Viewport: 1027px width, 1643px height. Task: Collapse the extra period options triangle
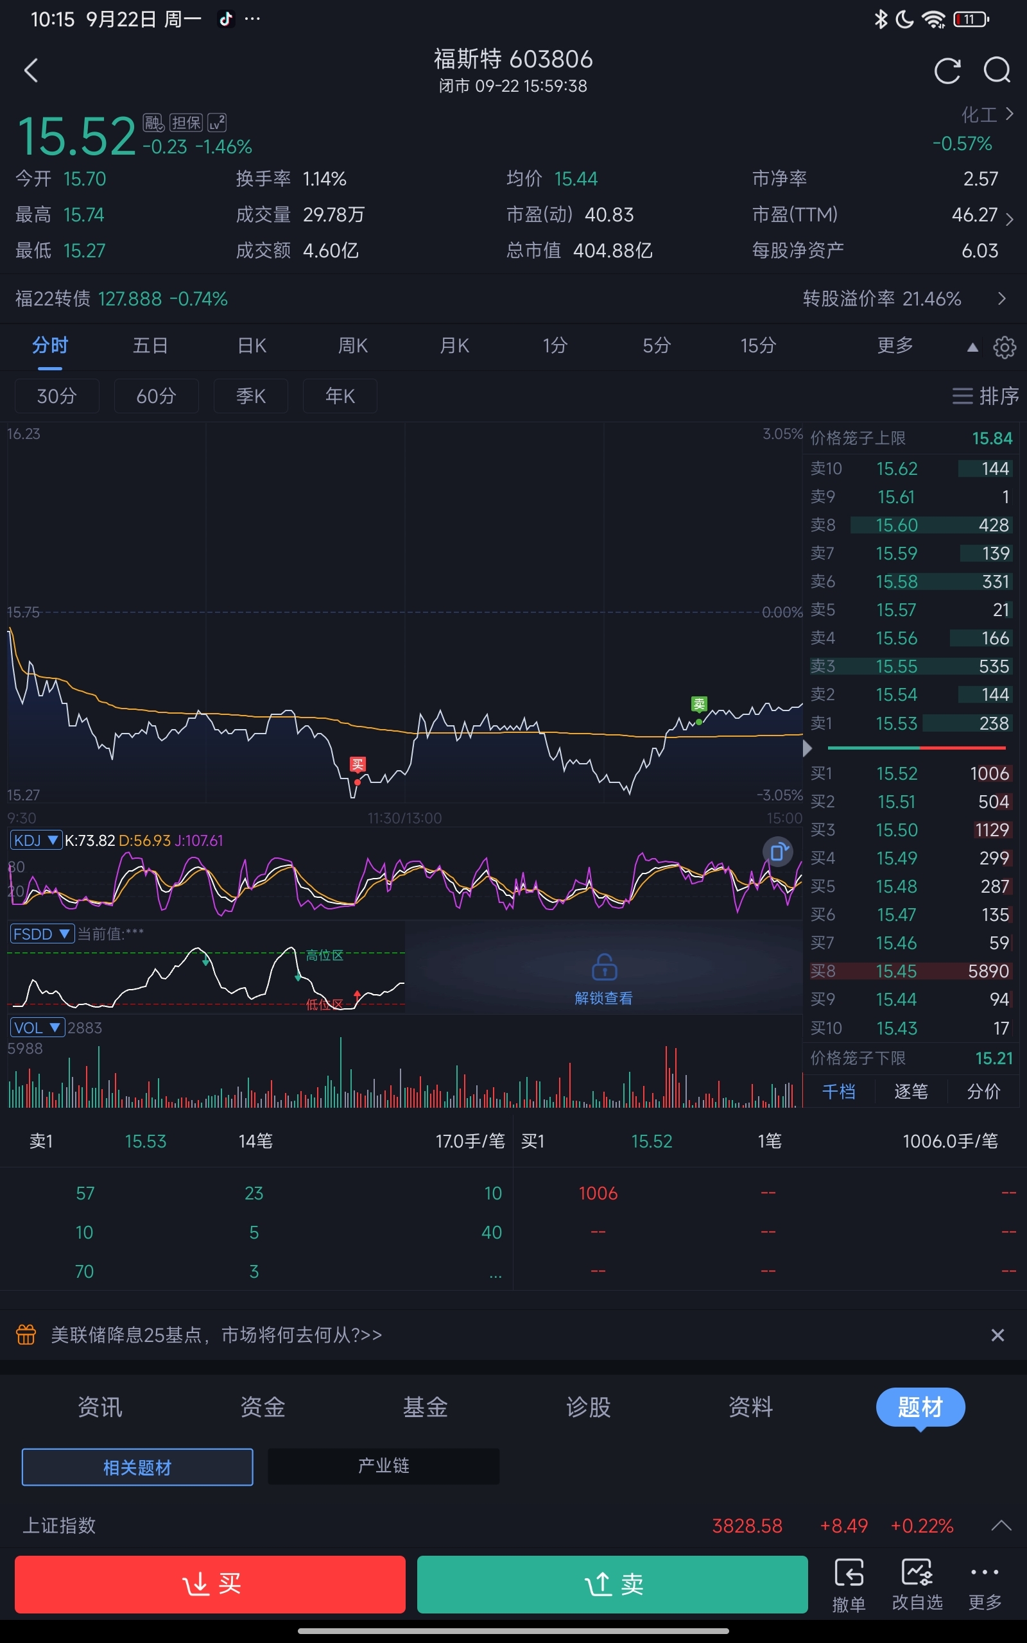[972, 348]
